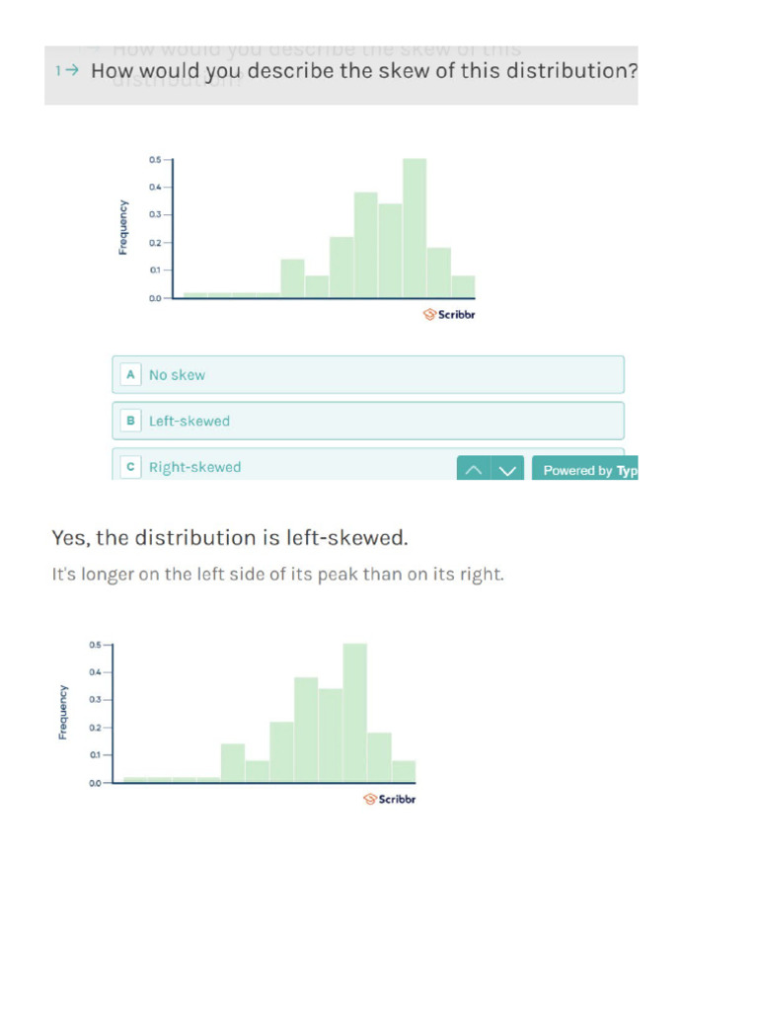
Task: Click the tallest bar in the first histogram
Action: 415,227
